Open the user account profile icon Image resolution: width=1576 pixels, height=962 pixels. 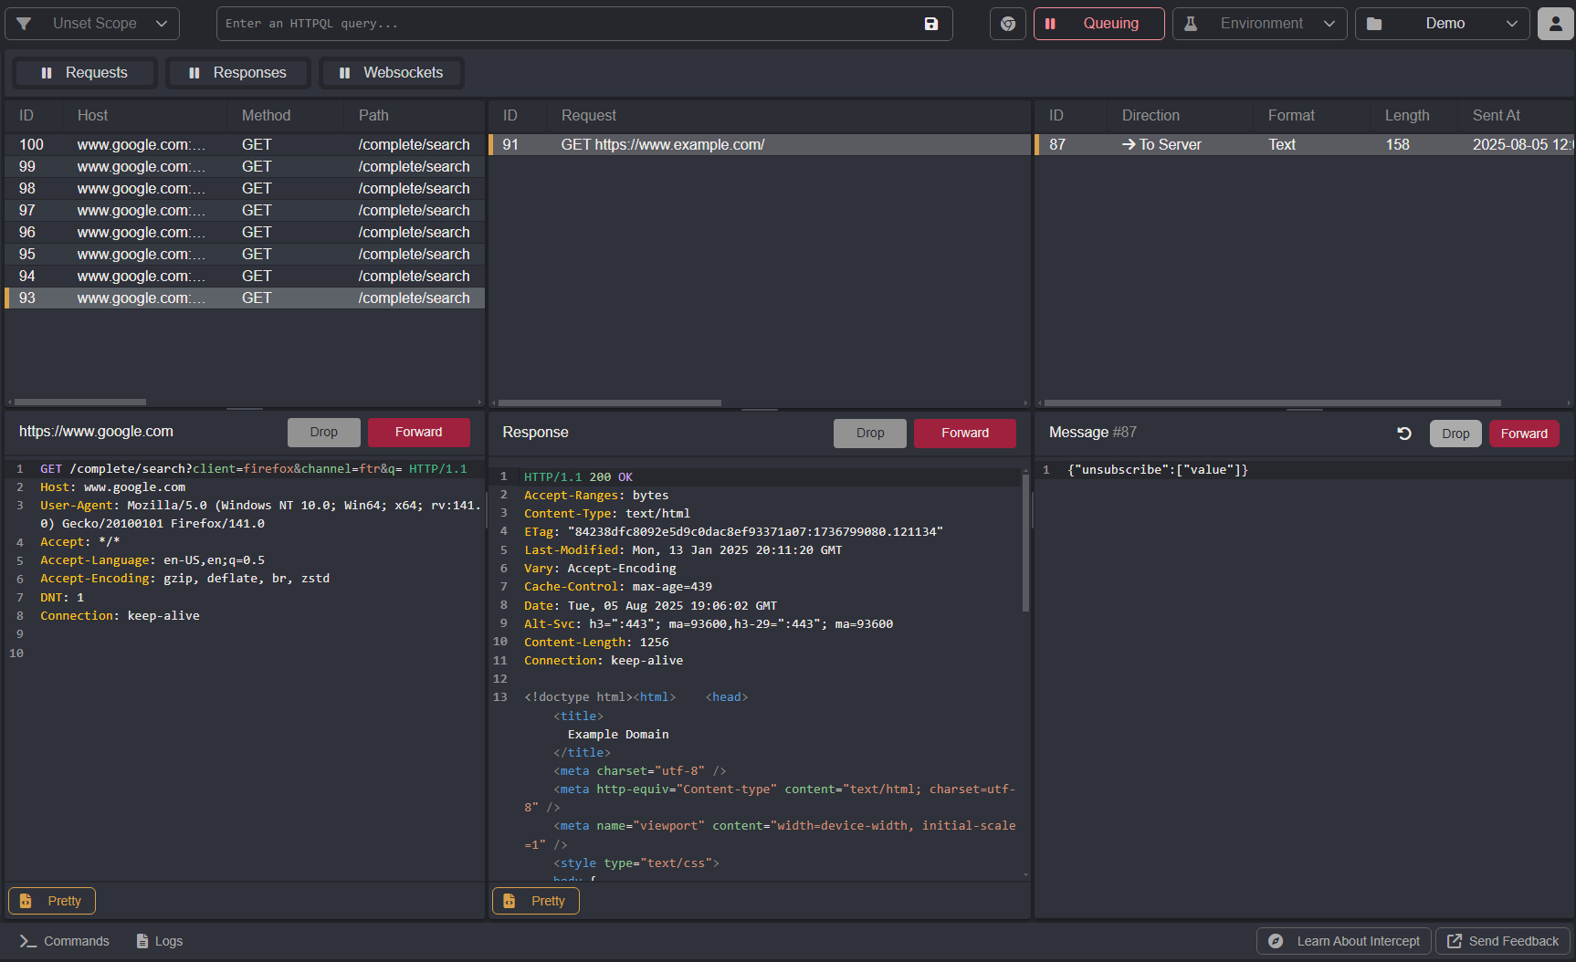click(1555, 24)
